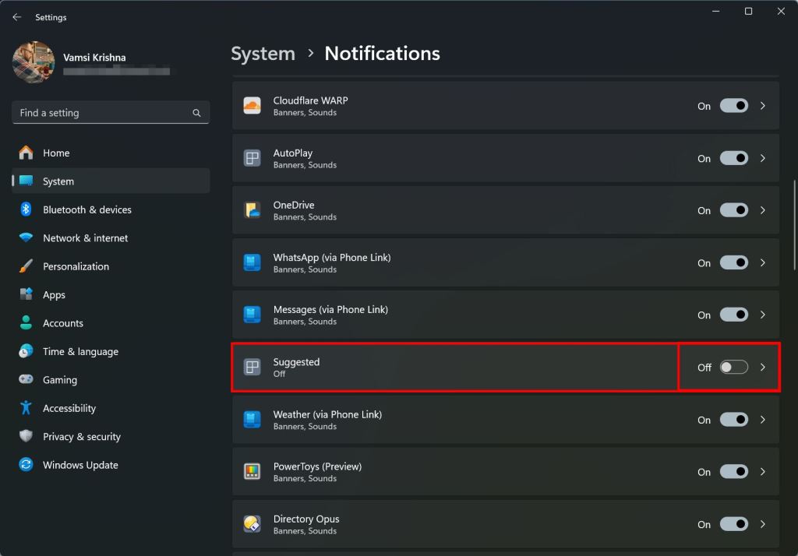Screen dimensions: 798x556
Task: Open OneDrive notification details chevron
Action: (x=763, y=210)
